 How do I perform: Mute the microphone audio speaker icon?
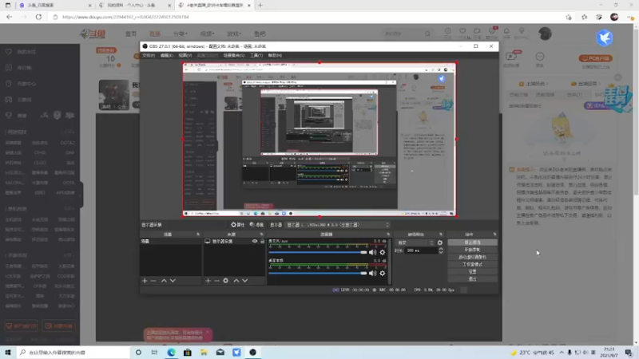click(372, 252)
